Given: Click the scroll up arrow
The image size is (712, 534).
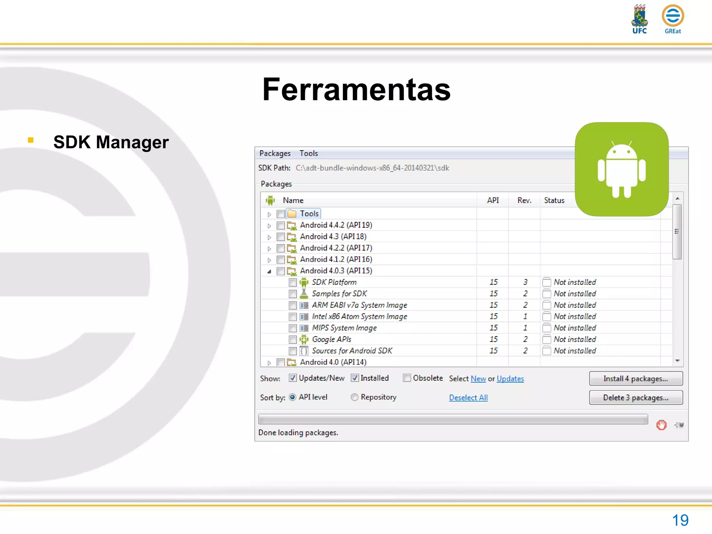Looking at the screenshot, I should click(x=677, y=199).
